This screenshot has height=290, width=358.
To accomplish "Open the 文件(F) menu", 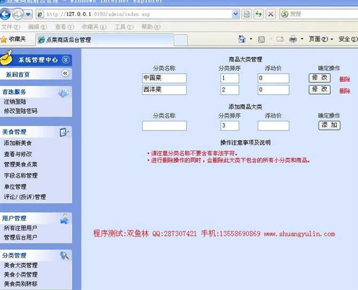I will 11,27.
